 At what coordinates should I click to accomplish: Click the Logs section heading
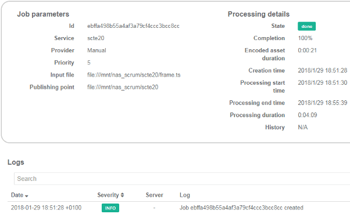16,162
